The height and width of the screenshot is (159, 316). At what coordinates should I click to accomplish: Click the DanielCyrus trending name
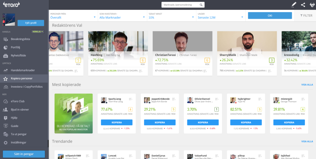click(158, 156)
